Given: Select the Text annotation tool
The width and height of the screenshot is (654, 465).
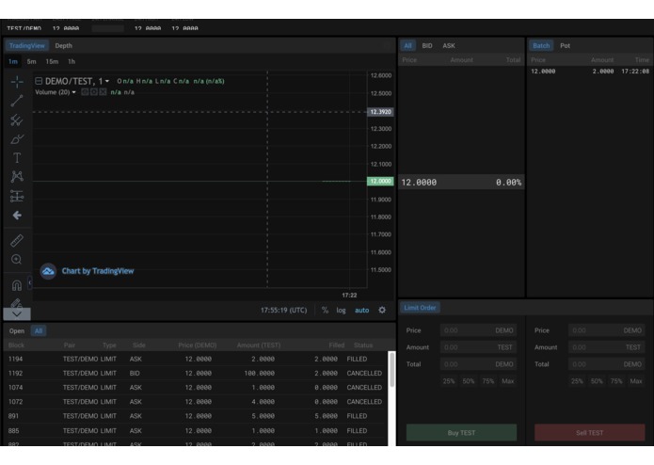Looking at the screenshot, I should (17, 157).
